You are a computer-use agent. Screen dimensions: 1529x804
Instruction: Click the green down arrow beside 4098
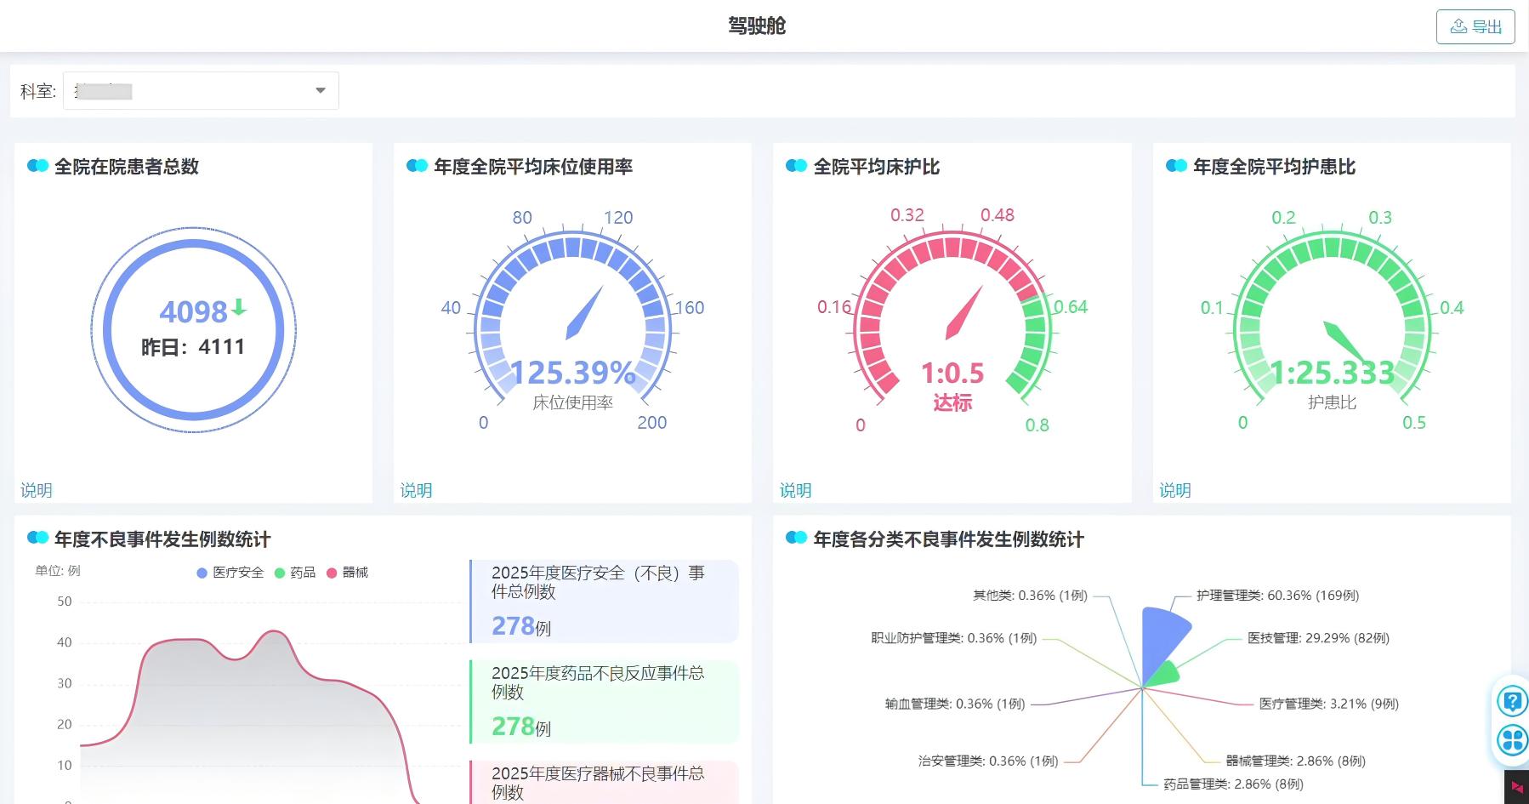[x=239, y=308]
